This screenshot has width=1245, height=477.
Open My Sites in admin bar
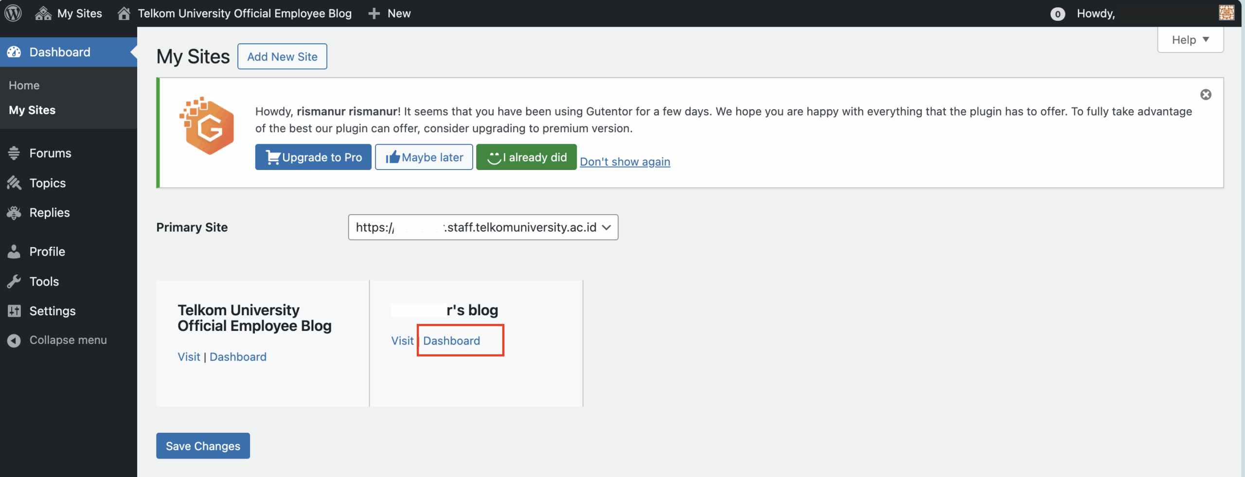pyautogui.click(x=69, y=13)
